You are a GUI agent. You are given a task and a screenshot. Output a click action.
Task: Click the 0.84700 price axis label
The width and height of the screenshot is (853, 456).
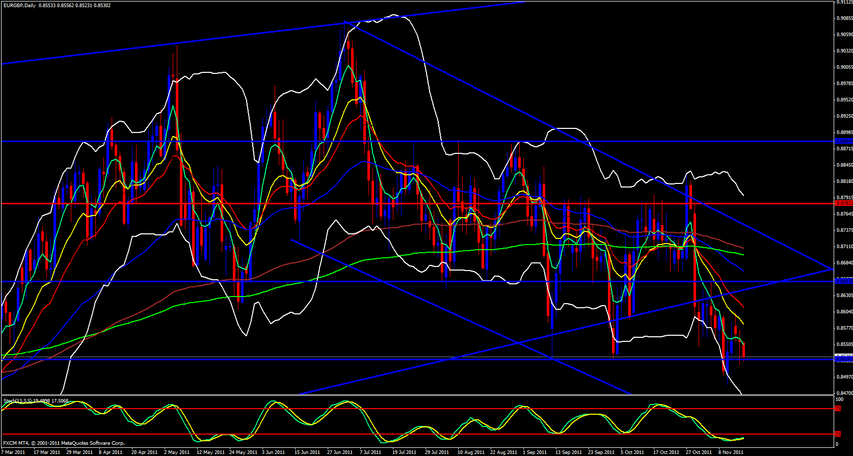pos(844,393)
